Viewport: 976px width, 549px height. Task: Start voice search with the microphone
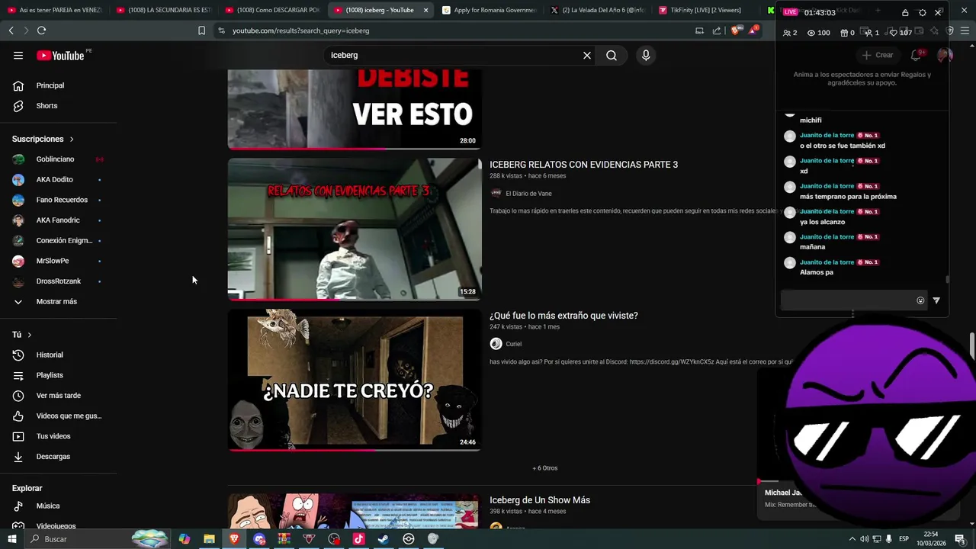(x=646, y=55)
